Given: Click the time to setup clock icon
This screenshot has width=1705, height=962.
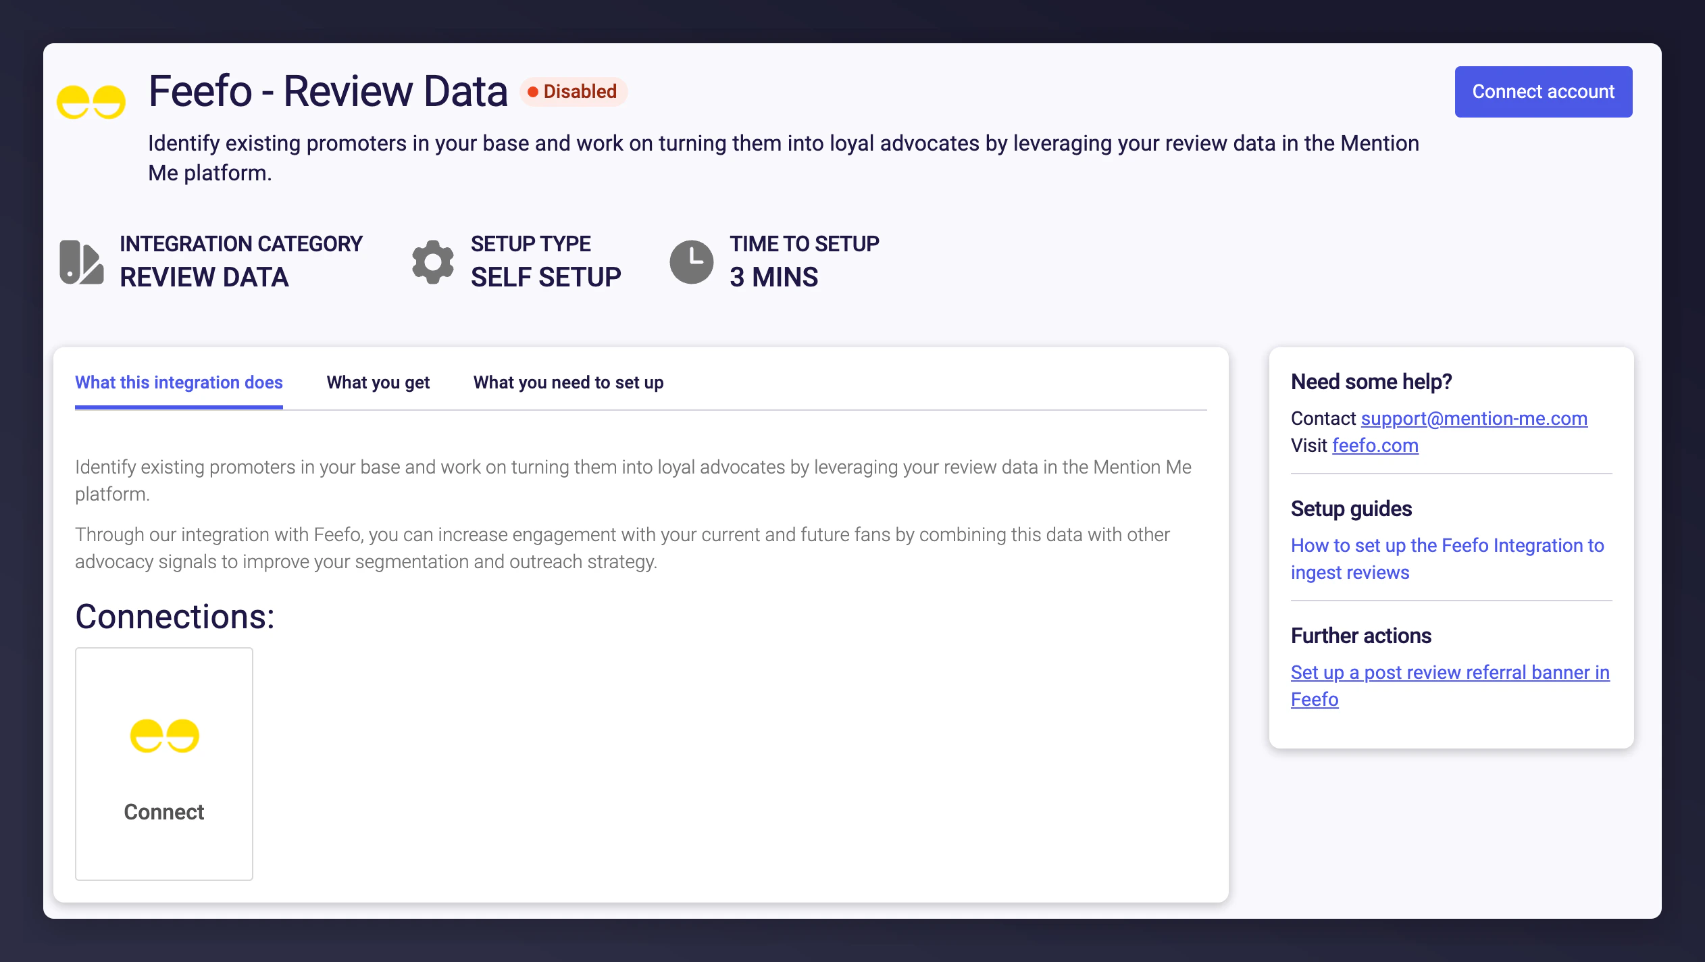Looking at the screenshot, I should (x=691, y=262).
